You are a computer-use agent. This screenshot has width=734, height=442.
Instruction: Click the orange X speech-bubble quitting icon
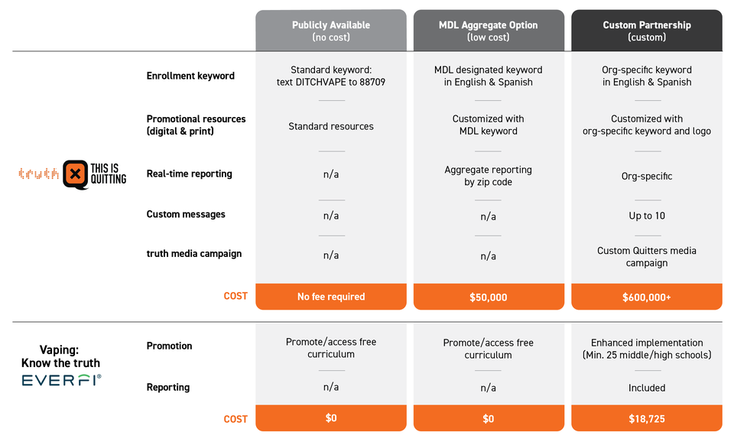tap(76, 174)
